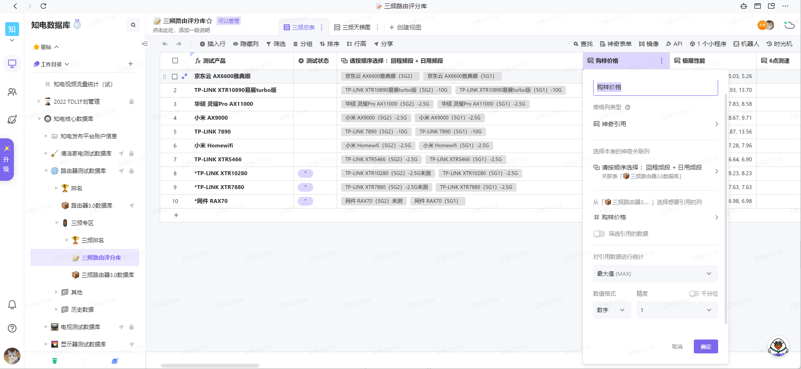Switch to the 三频天梯图 view tab
The image size is (801, 369).
[x=352, y=27]
